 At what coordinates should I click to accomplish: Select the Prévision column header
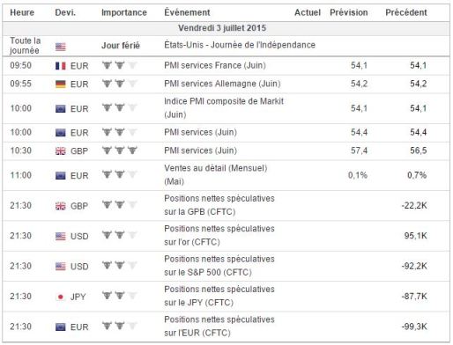[349, 12]
